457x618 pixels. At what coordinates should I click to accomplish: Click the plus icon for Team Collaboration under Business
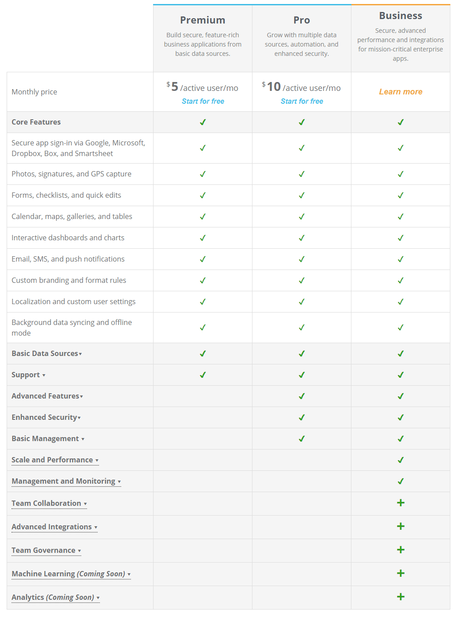point(400,503)
